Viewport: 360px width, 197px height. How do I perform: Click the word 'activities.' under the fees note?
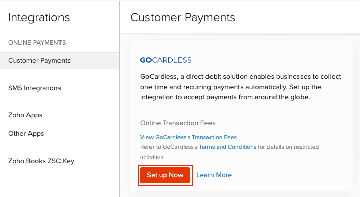(153, 157)
